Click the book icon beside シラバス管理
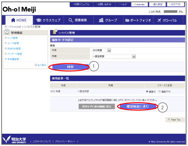 point(55,32)
